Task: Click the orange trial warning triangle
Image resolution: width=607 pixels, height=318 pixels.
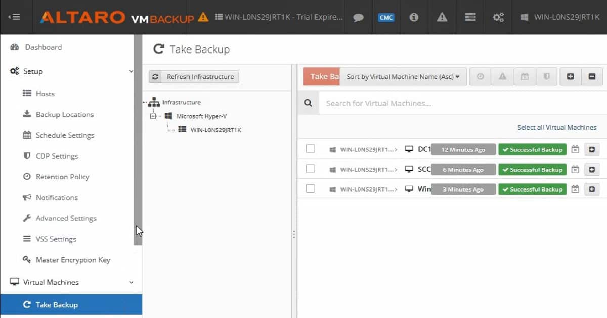Action: point(203,17)
